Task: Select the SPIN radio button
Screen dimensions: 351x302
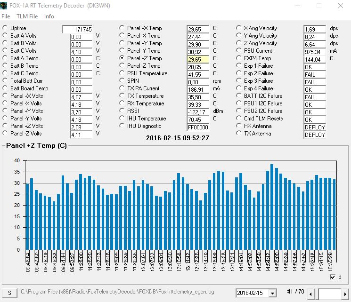Action: pos(122,80)
